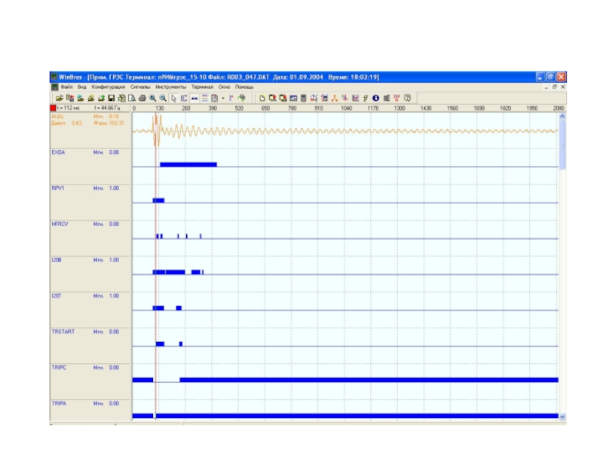
Task: Open the Сигналы menu
Action: tap(140, 87)
